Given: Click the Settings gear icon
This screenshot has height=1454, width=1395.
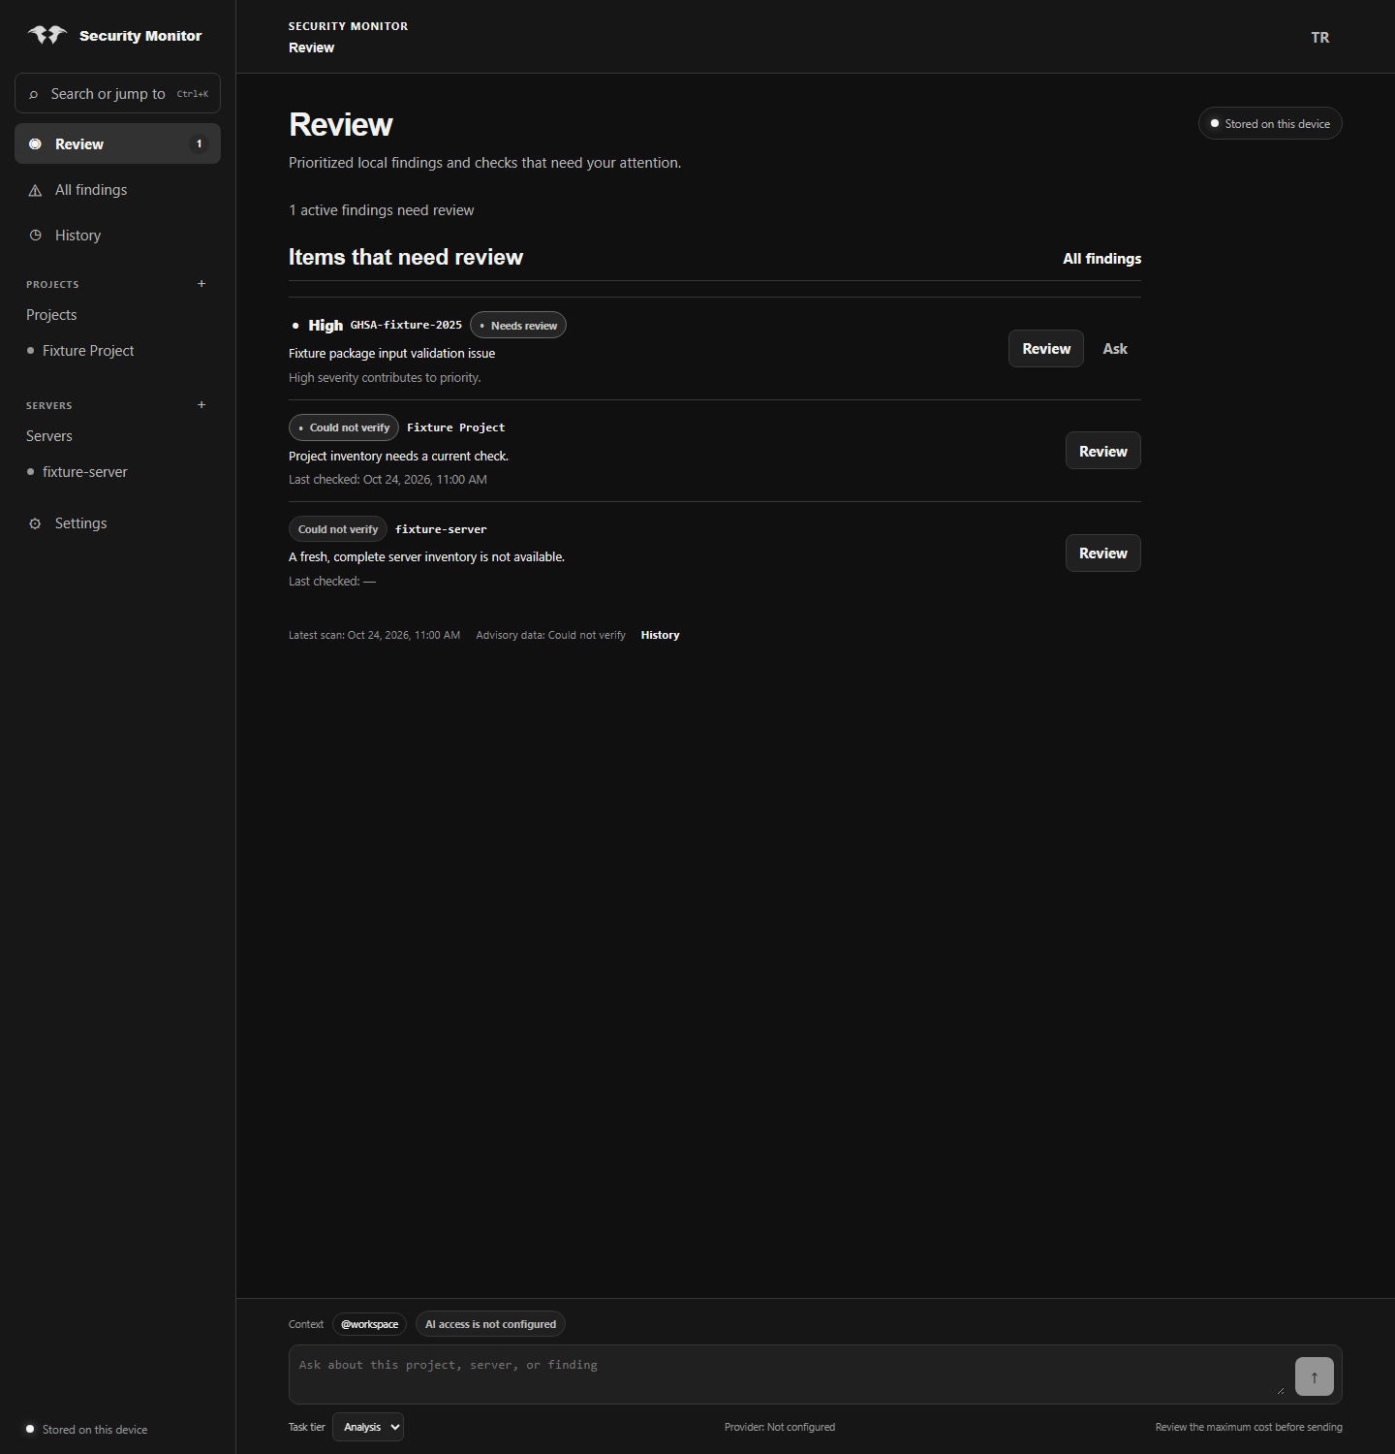Looking at the screenshot, I should click(35, 523).
